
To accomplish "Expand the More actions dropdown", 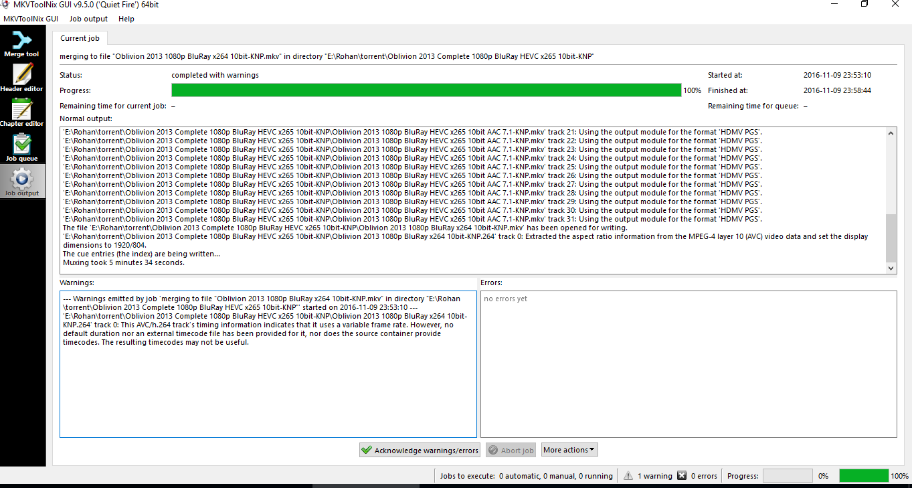I will coord(569,451).
